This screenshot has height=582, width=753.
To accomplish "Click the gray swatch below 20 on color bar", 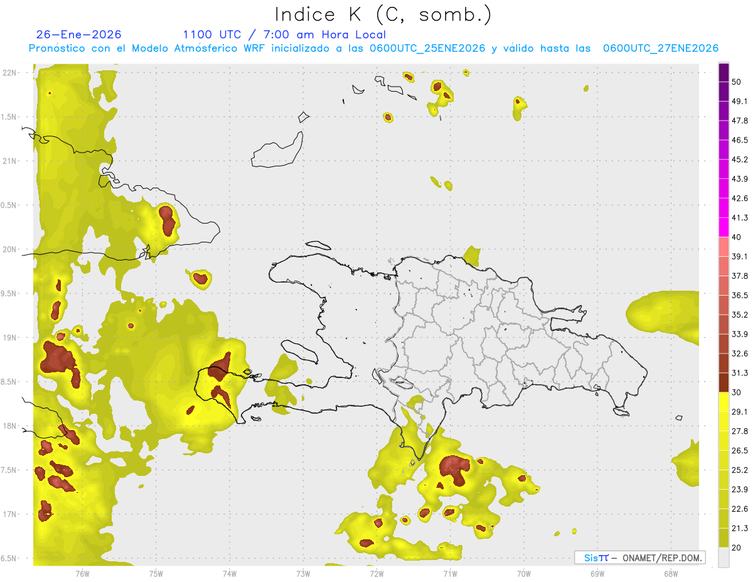I will click(724, 558).
